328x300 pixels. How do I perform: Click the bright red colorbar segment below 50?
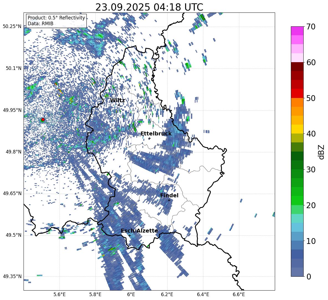click(297, 94)
